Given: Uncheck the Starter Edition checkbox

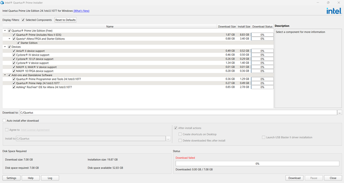Looking at the screenshot, I should coord(18,43).
